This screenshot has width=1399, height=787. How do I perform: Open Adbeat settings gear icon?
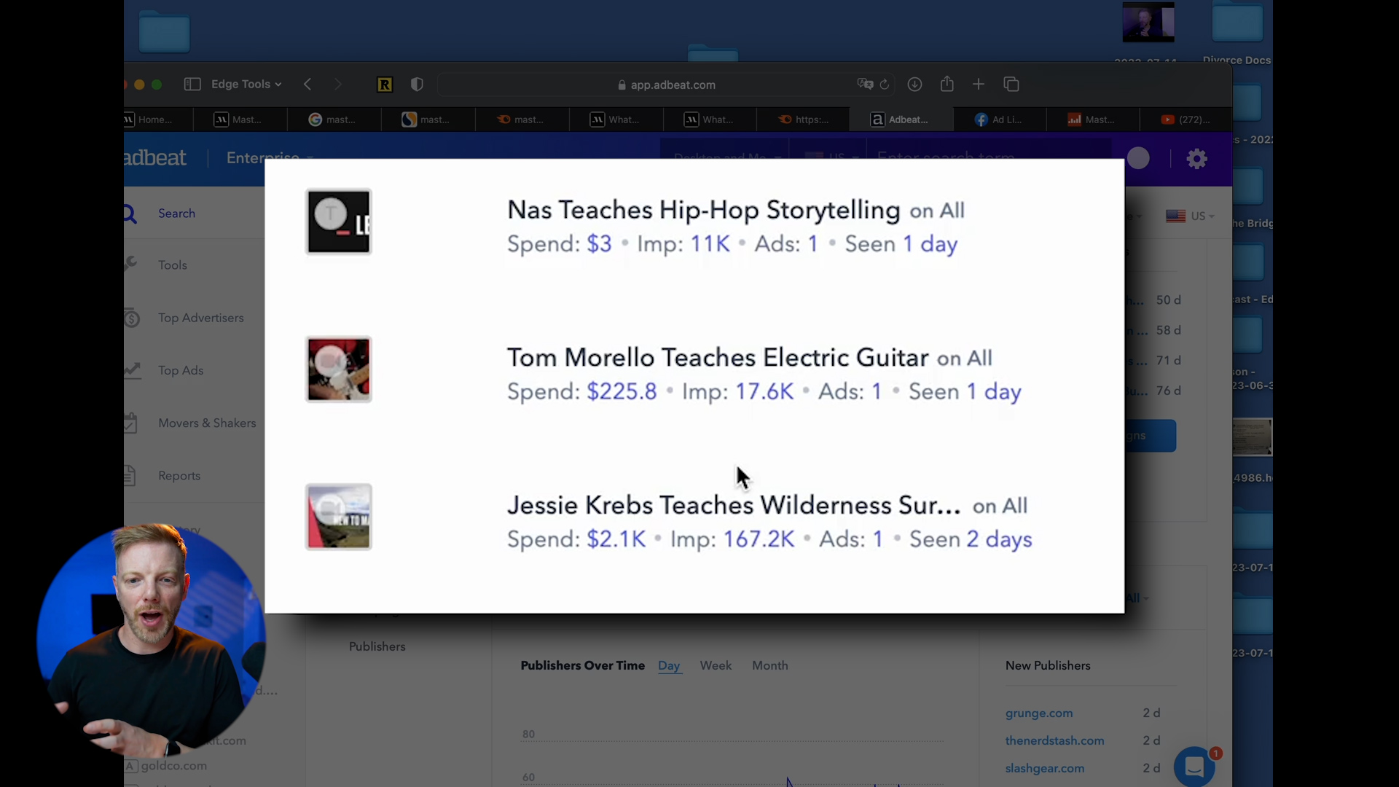(1196, 158)
